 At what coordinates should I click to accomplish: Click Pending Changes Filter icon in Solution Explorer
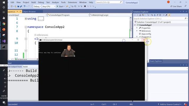(148, 15)
